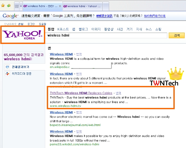Viewport: 186px width, 148px height.
Task: Open the bope55.insanejournal.com result link
Action: 75,125
